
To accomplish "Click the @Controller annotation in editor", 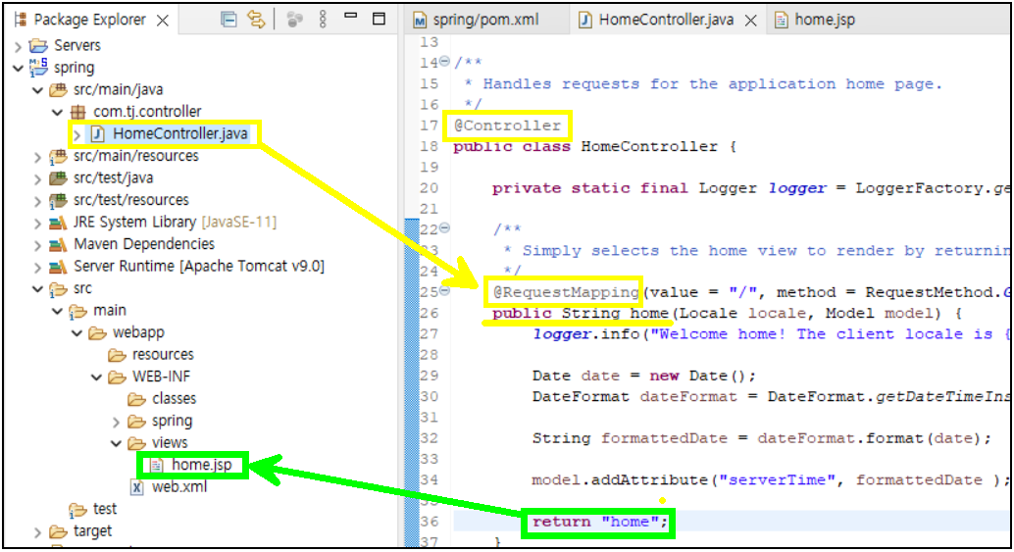I will [x=507, y=125].
